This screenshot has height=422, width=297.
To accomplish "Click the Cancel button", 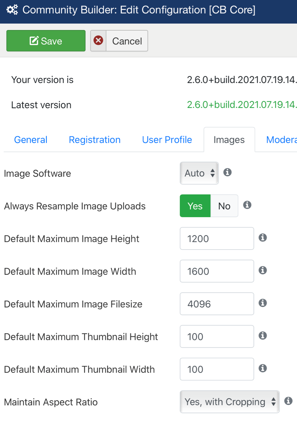I will click(119, 41).
